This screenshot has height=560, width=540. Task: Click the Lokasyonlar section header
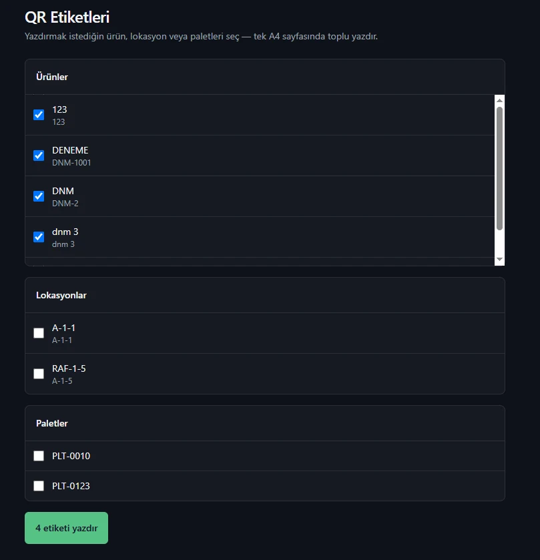pos(61,296)
